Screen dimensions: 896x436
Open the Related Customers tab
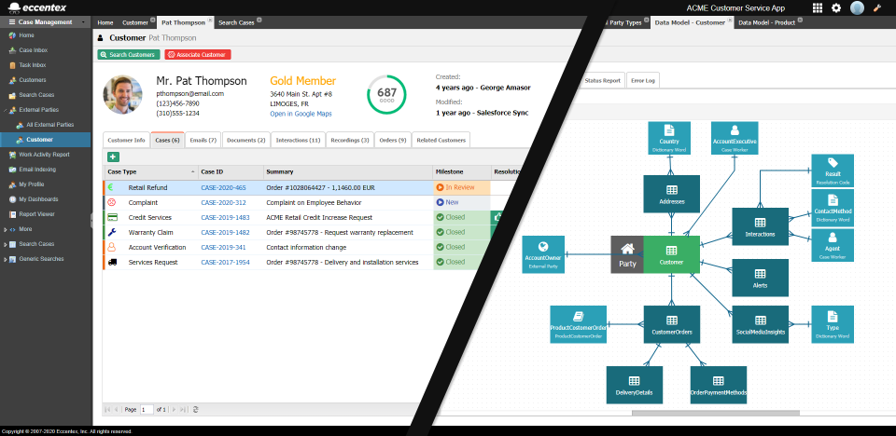(441, 140)
